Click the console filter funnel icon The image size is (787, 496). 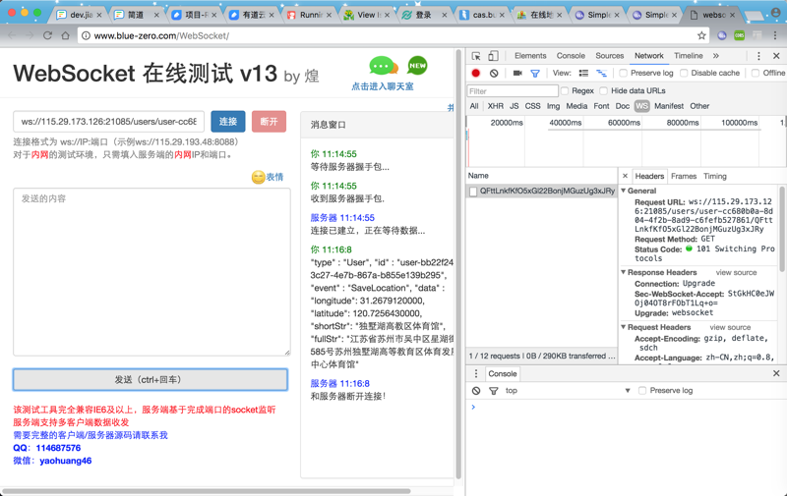[494, 391]
